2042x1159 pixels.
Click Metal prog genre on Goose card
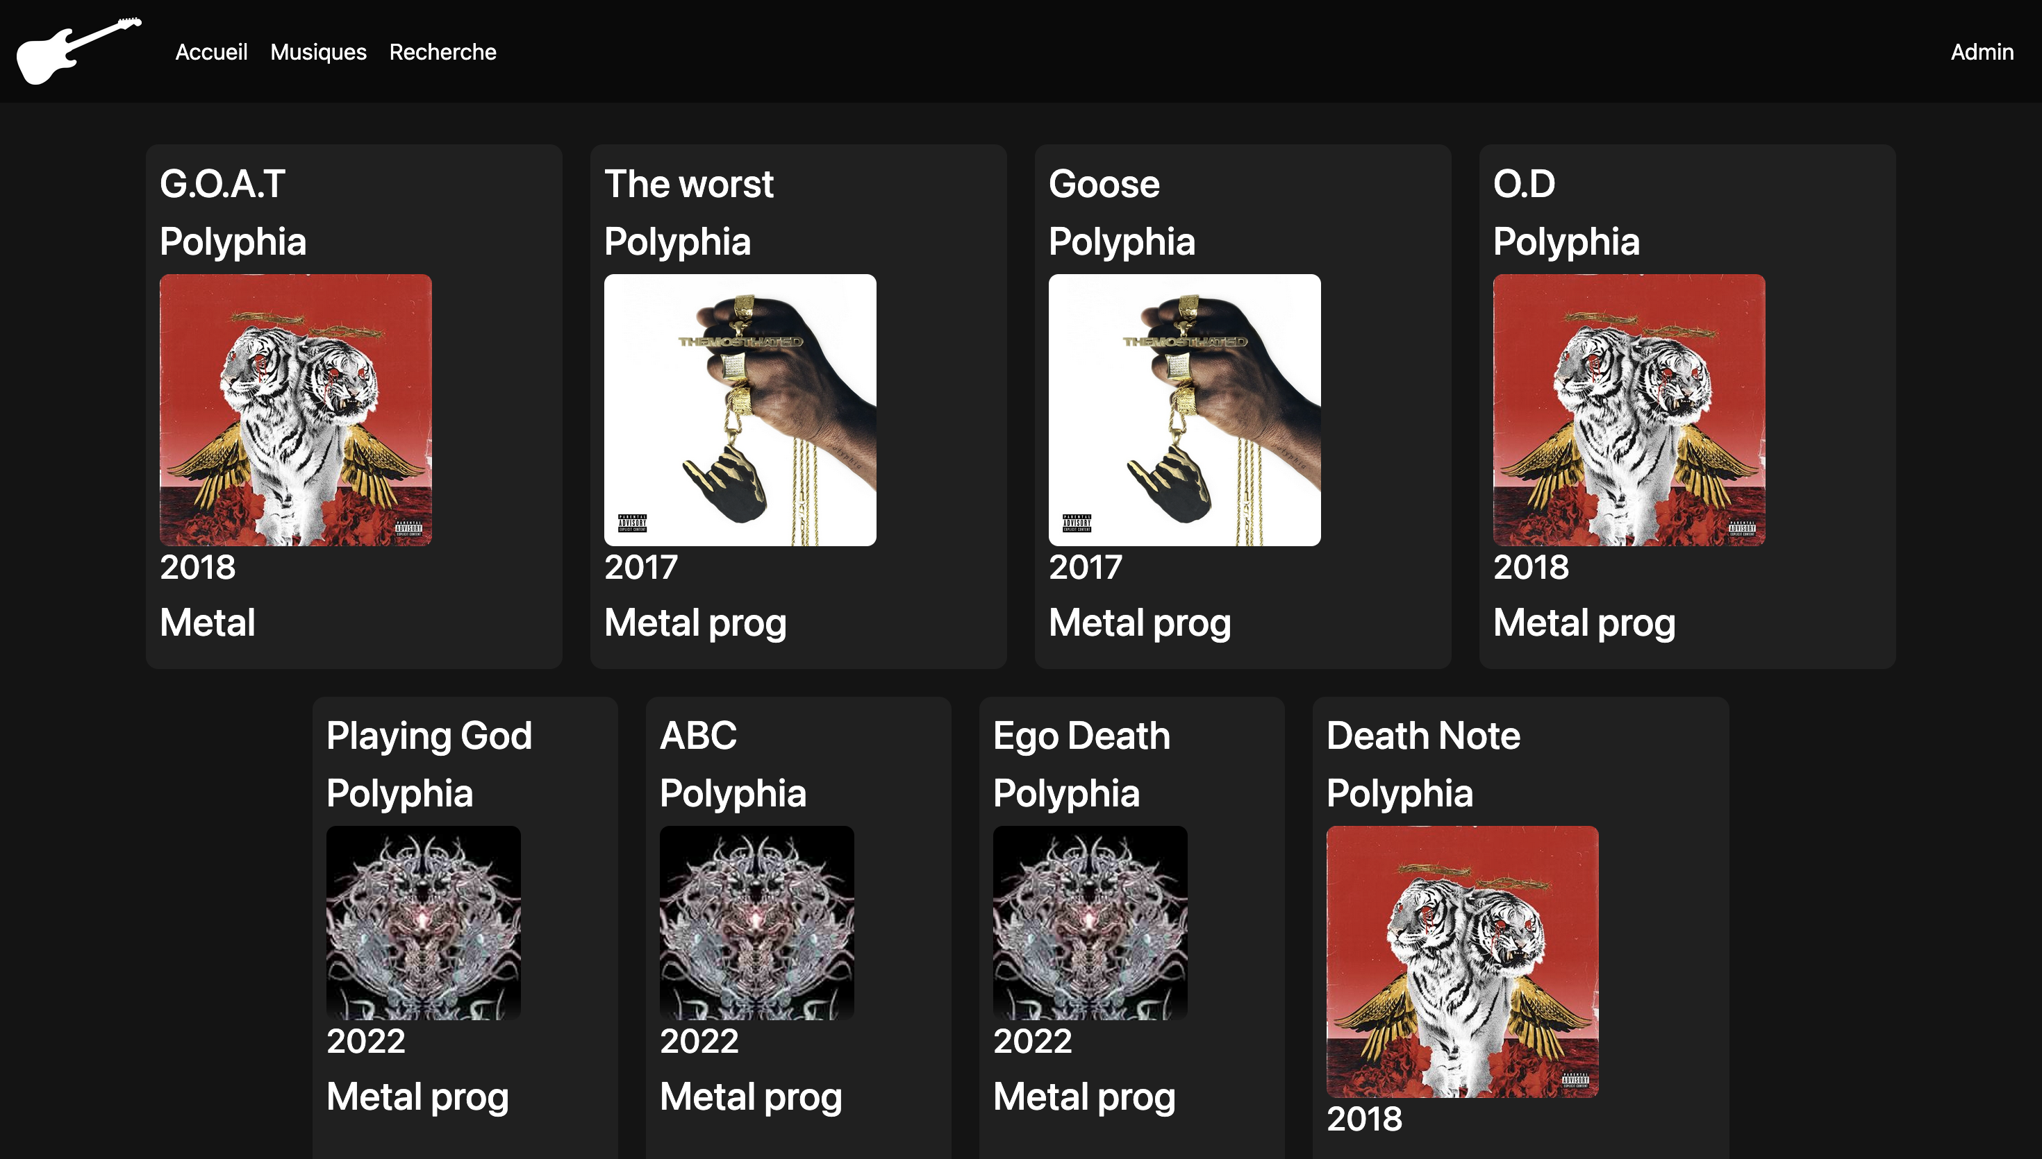1140,623
